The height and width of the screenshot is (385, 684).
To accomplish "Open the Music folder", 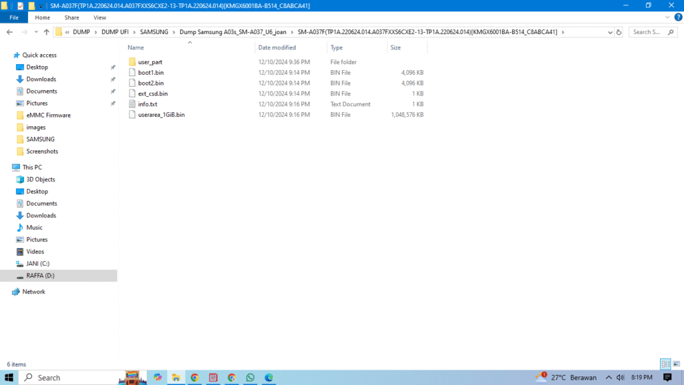I will point(34,227).
